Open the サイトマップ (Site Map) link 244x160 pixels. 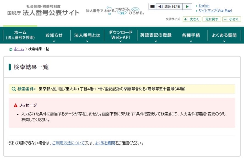tap(215, 10)
